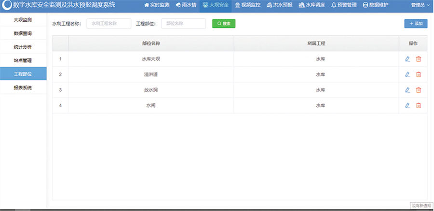This screenshot has height=211, width=434.
Task: Open the 实时监测 top navigation tab
Action: click(x=157, y=5)
